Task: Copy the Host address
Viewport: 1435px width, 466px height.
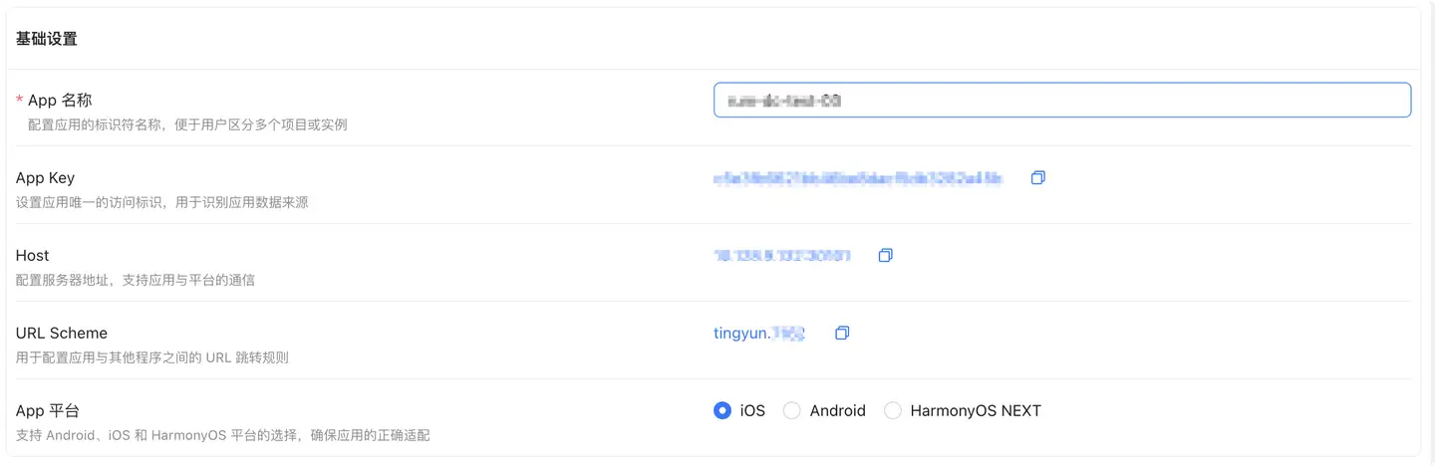Action: click(885, 256)
